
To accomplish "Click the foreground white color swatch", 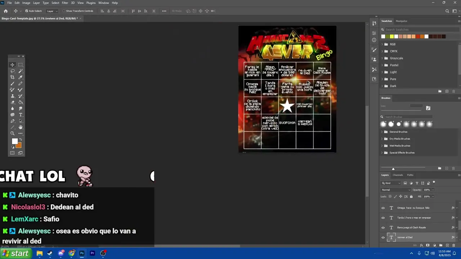I will click(x=15, y=141).
